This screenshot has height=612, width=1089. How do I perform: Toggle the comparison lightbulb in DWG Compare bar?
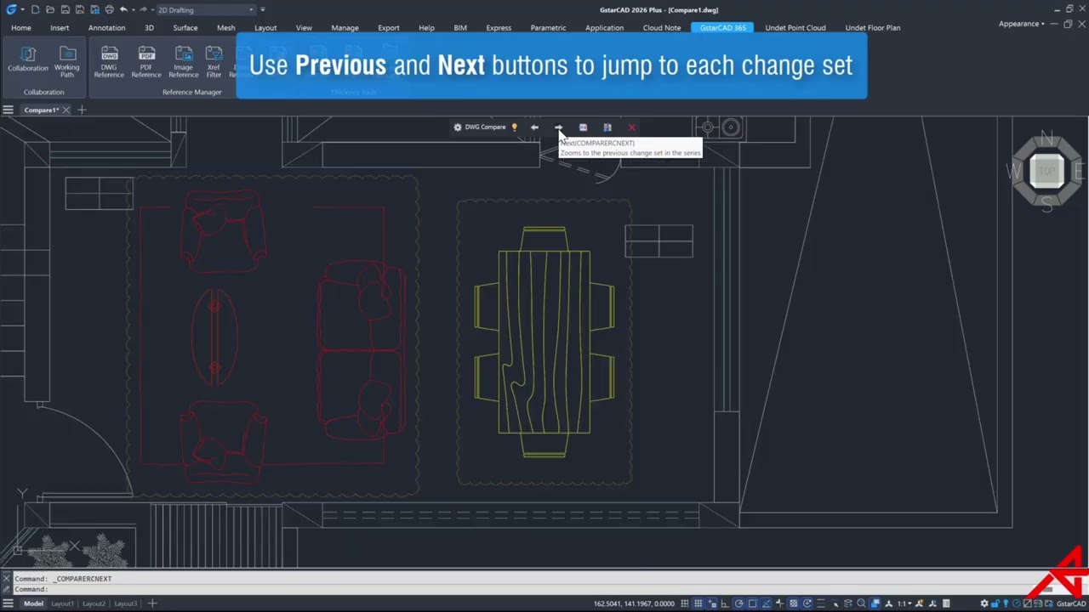coord(514,127)
